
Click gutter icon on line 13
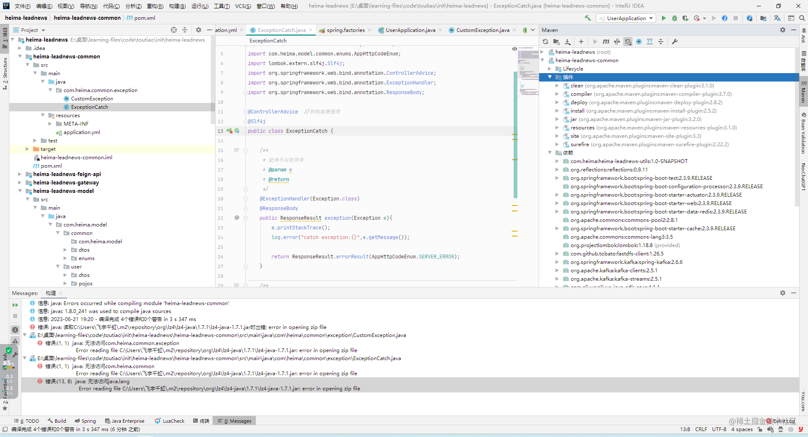(229, 131)
